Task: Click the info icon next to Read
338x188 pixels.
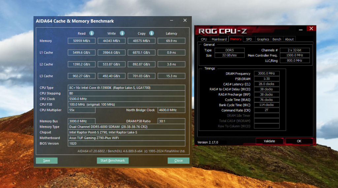Action: click(92, 33)
